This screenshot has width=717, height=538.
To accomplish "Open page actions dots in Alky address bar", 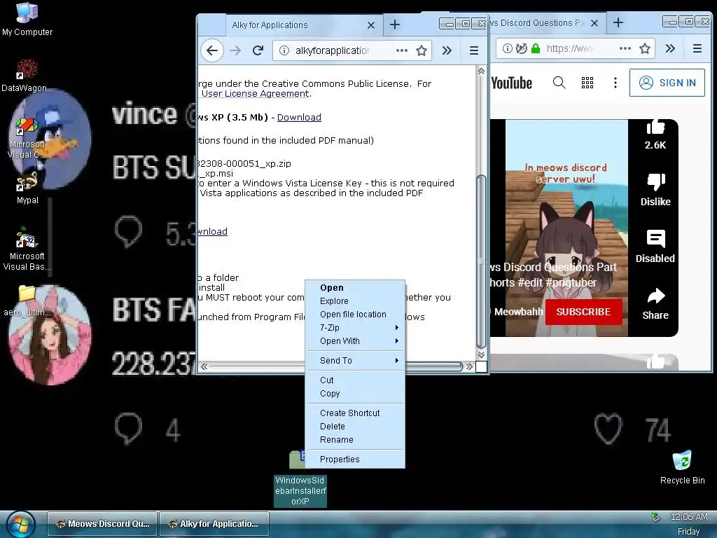I will tap(402, 50).
